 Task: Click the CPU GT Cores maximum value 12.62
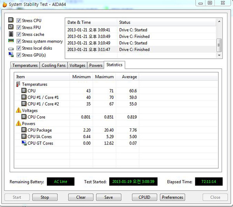click(x=109, y=143)
